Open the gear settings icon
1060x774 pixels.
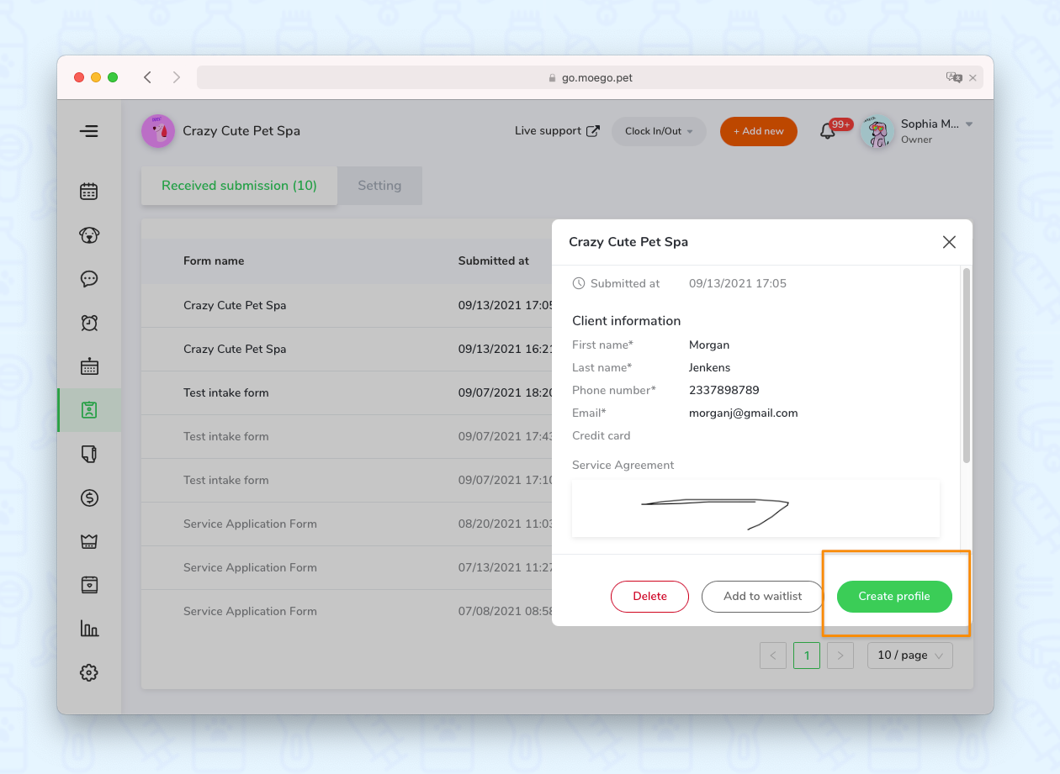[x=89, y=672]
